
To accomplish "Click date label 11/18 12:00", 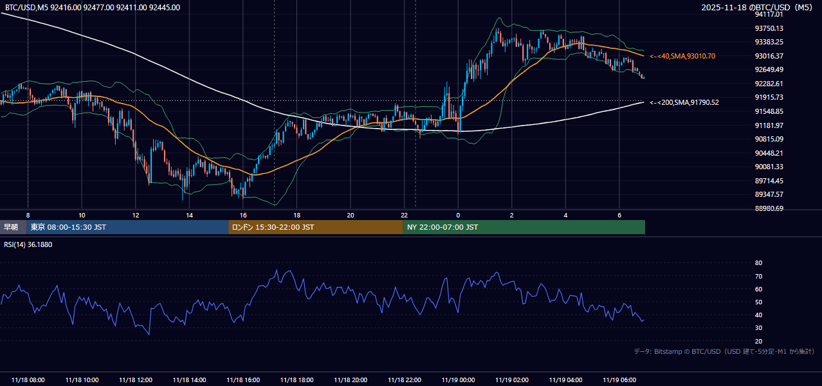I will click(136, 380).
